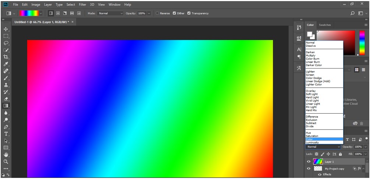Screen dimensions: 370x179
Task: Open gradient picker dropdown arrow
Action: (41, 14)
